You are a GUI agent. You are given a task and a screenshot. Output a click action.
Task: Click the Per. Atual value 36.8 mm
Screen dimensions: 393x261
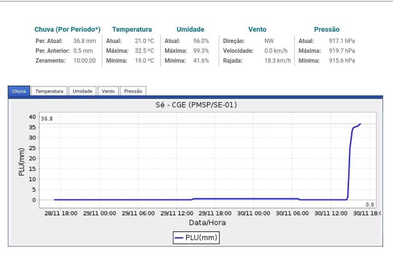click(x=85, y=41)
